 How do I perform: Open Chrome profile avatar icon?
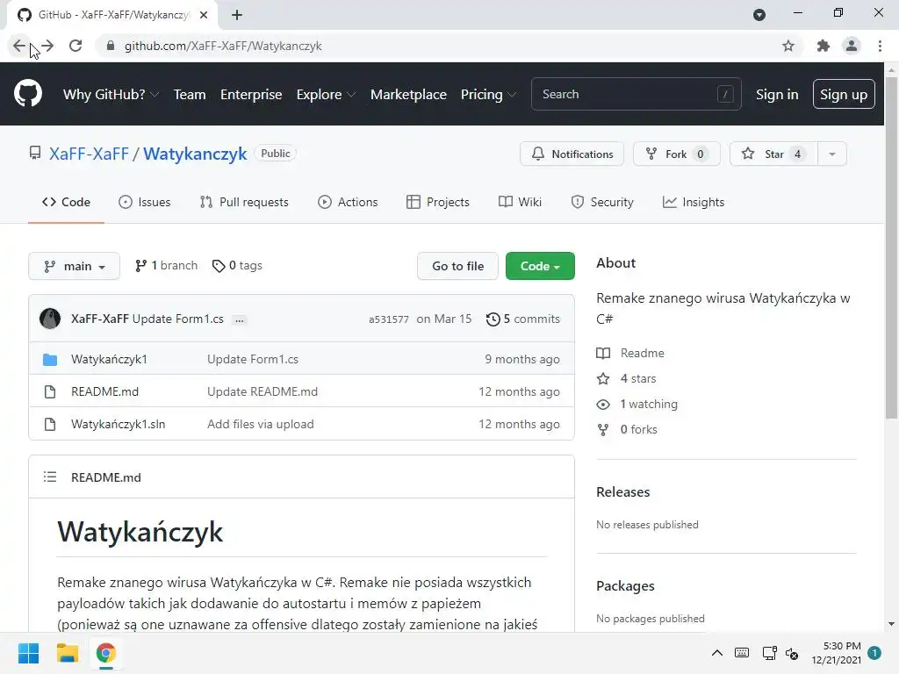(x=852, y=46)
